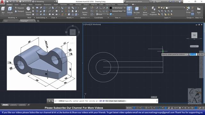Screen dimensions: 205x115
Task: Add new layout with plus button
Action: [29, 105]
